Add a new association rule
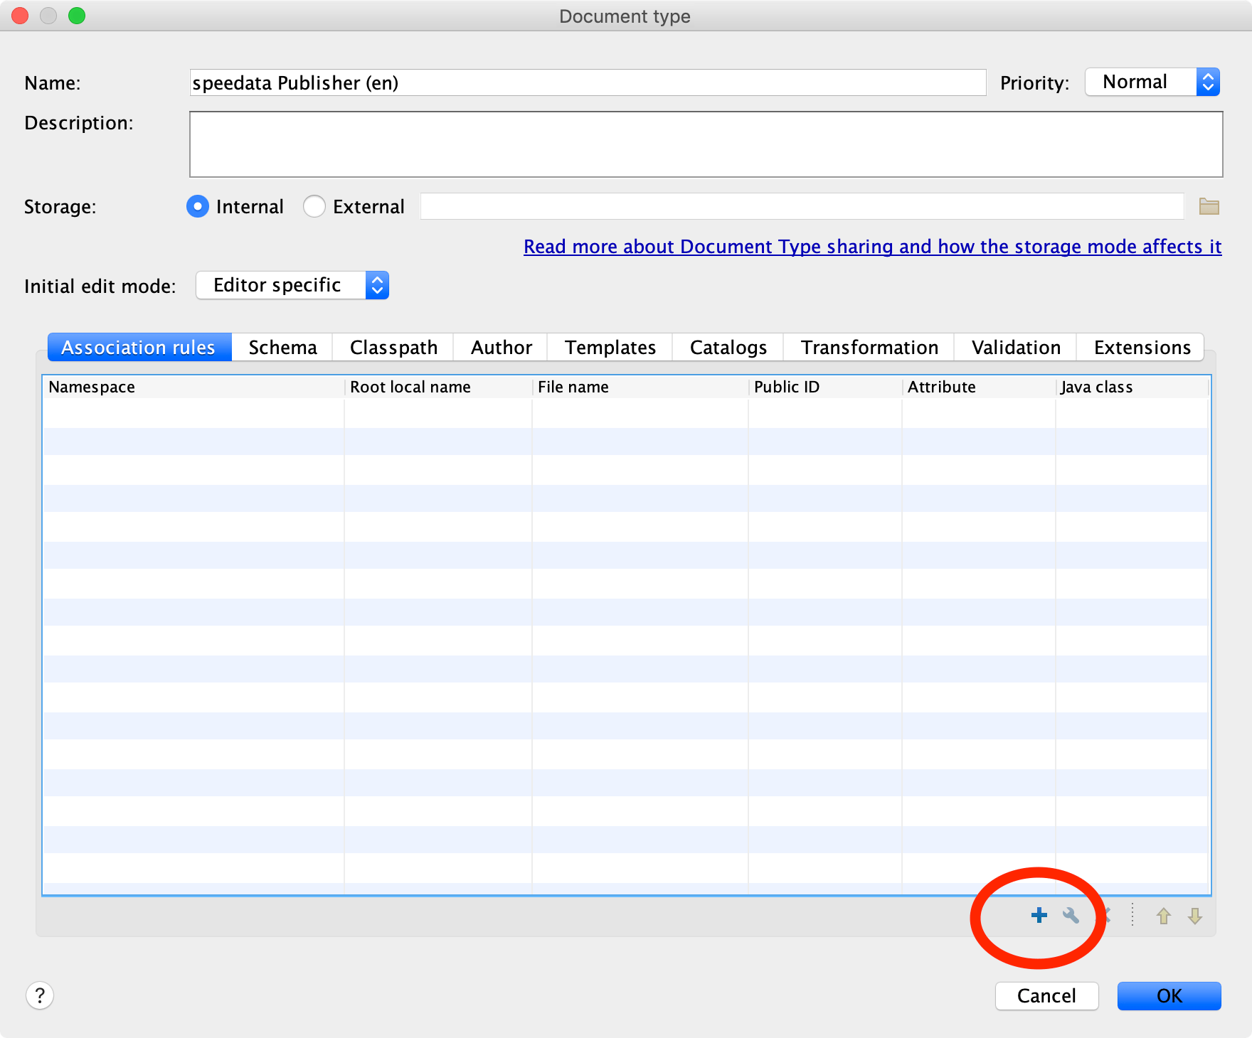The image size is (1252, 1038). coord(1038,916)
